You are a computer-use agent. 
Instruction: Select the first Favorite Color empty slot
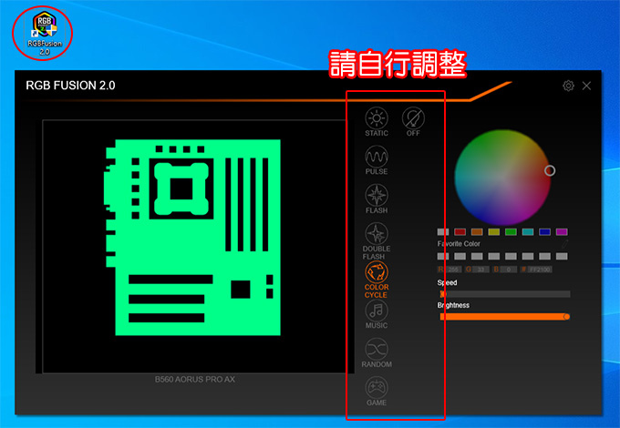443,257
